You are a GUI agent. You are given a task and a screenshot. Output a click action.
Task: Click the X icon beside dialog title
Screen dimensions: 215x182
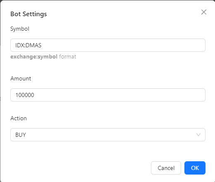tap(204, 12)
